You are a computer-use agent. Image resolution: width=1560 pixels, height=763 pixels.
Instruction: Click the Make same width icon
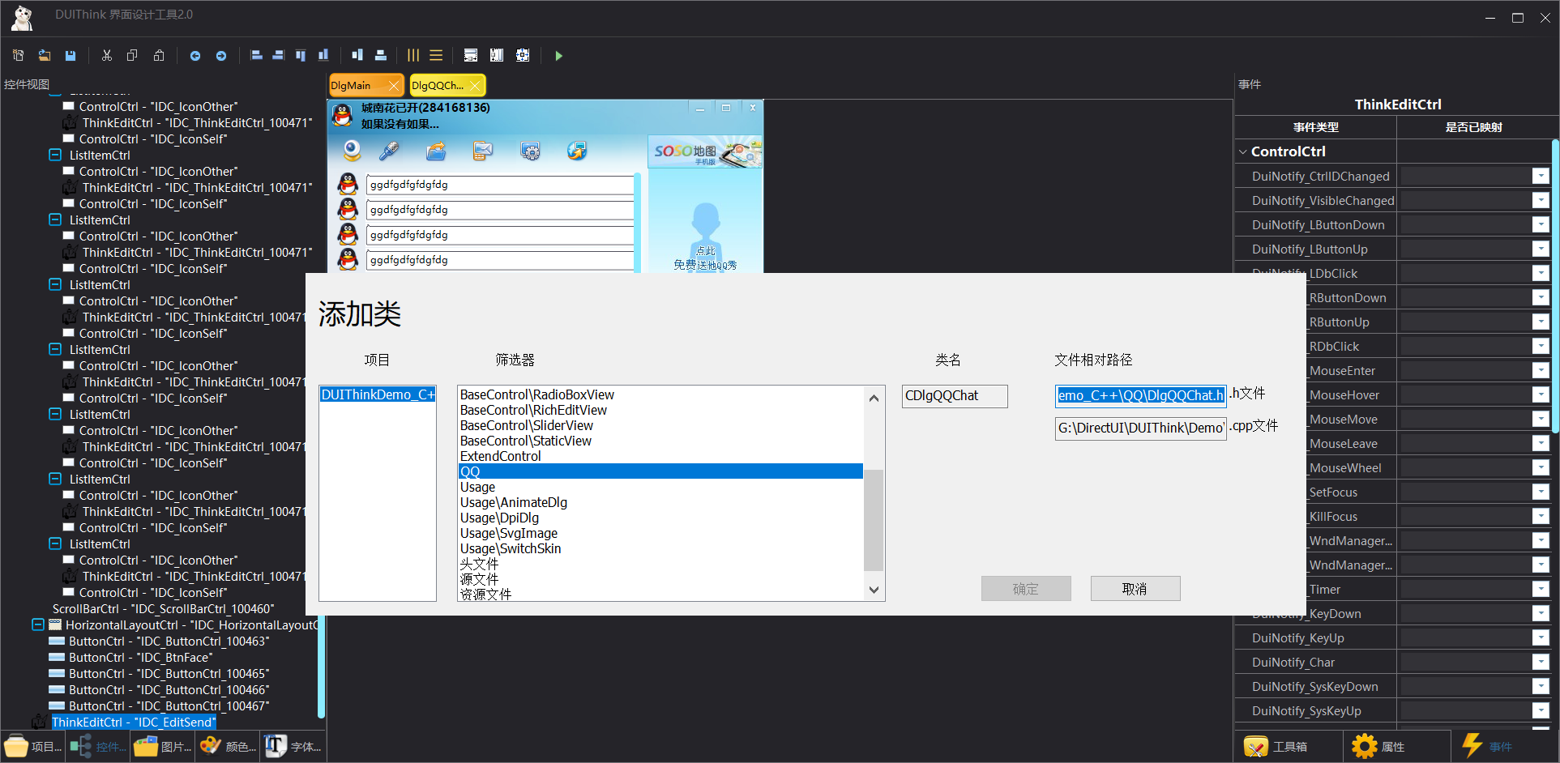tap(470, 55)
